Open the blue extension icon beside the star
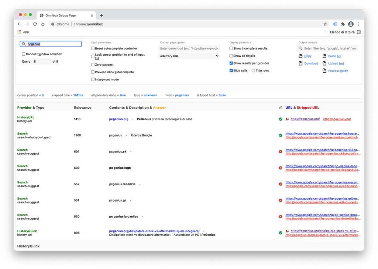 335,24
